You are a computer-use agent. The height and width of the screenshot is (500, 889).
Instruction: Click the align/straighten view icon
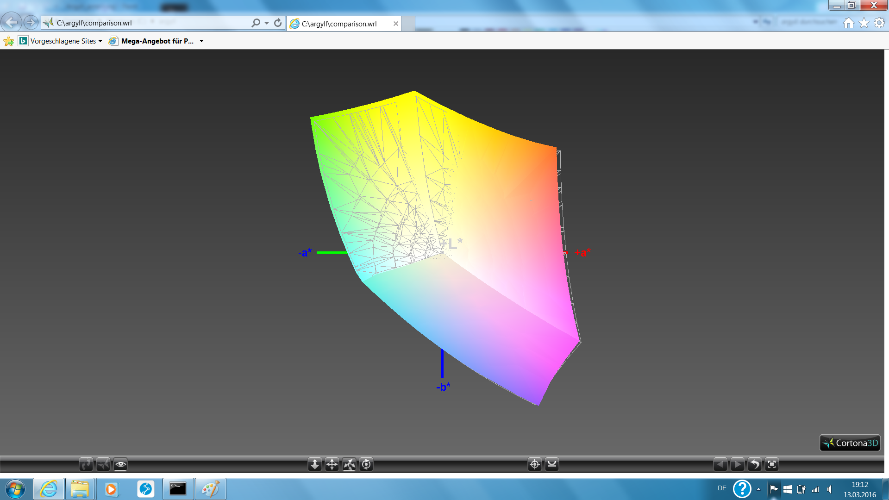[x=552, y=464]
